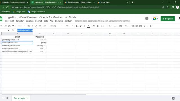Activate the paint format tool
This screenshot has height=101, width=180.
click(x=13, y=26)
